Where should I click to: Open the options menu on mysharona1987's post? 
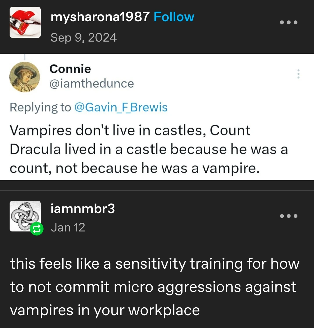click(x=288, y=22)
